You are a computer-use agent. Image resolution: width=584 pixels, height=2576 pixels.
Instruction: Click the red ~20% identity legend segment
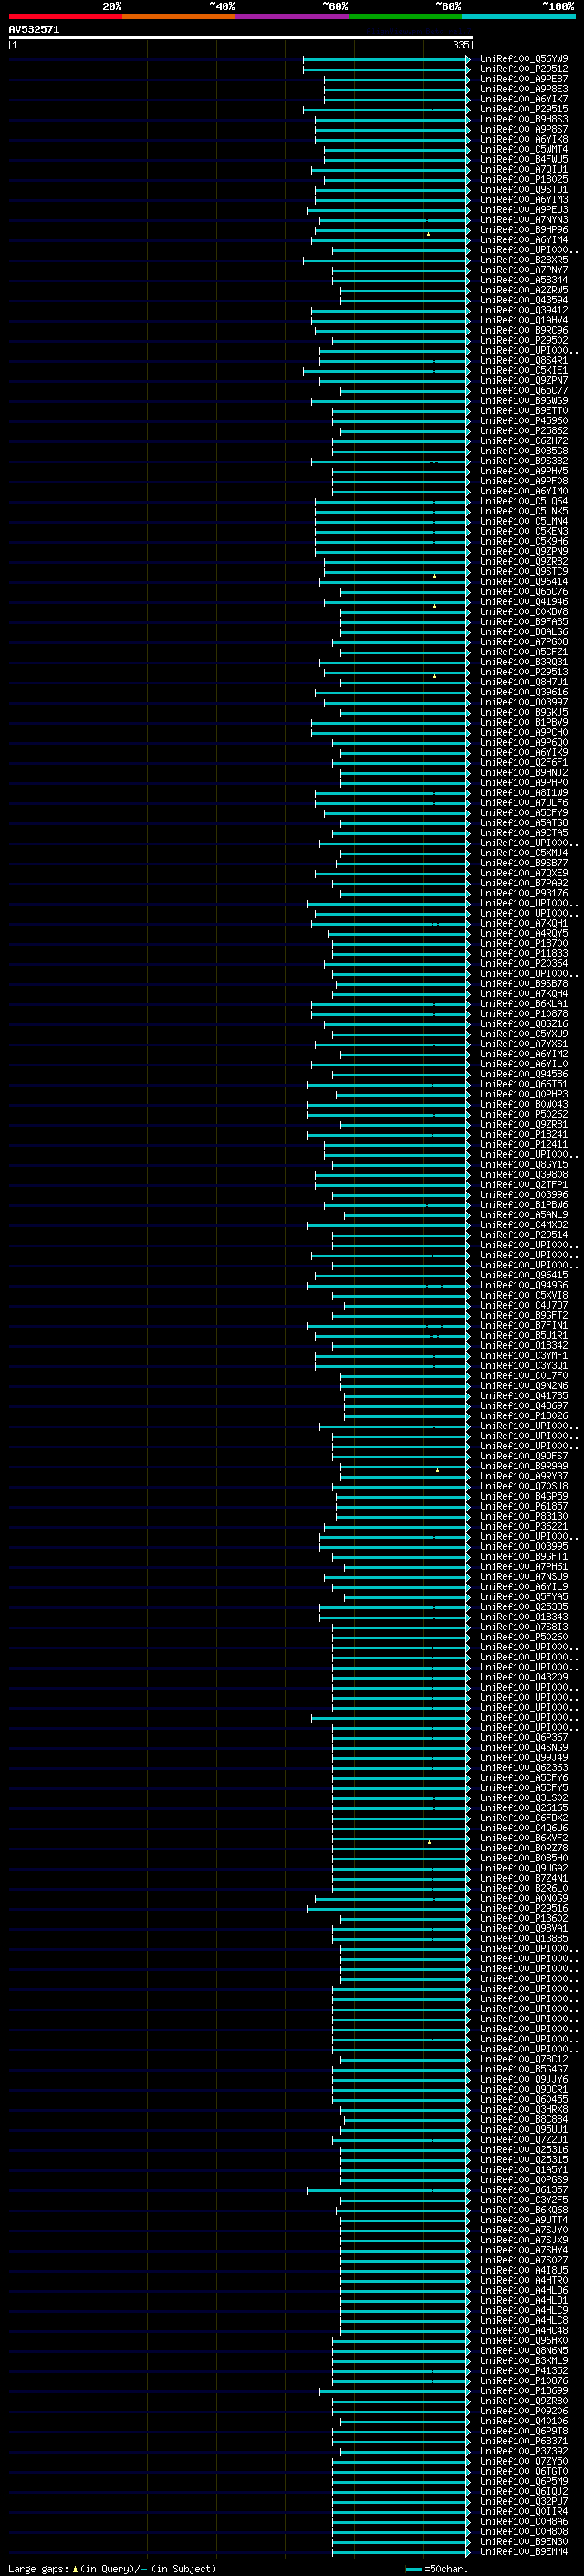pos(65,16)
